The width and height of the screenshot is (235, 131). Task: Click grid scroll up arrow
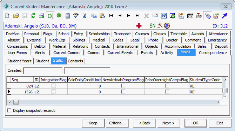(225, 80)
